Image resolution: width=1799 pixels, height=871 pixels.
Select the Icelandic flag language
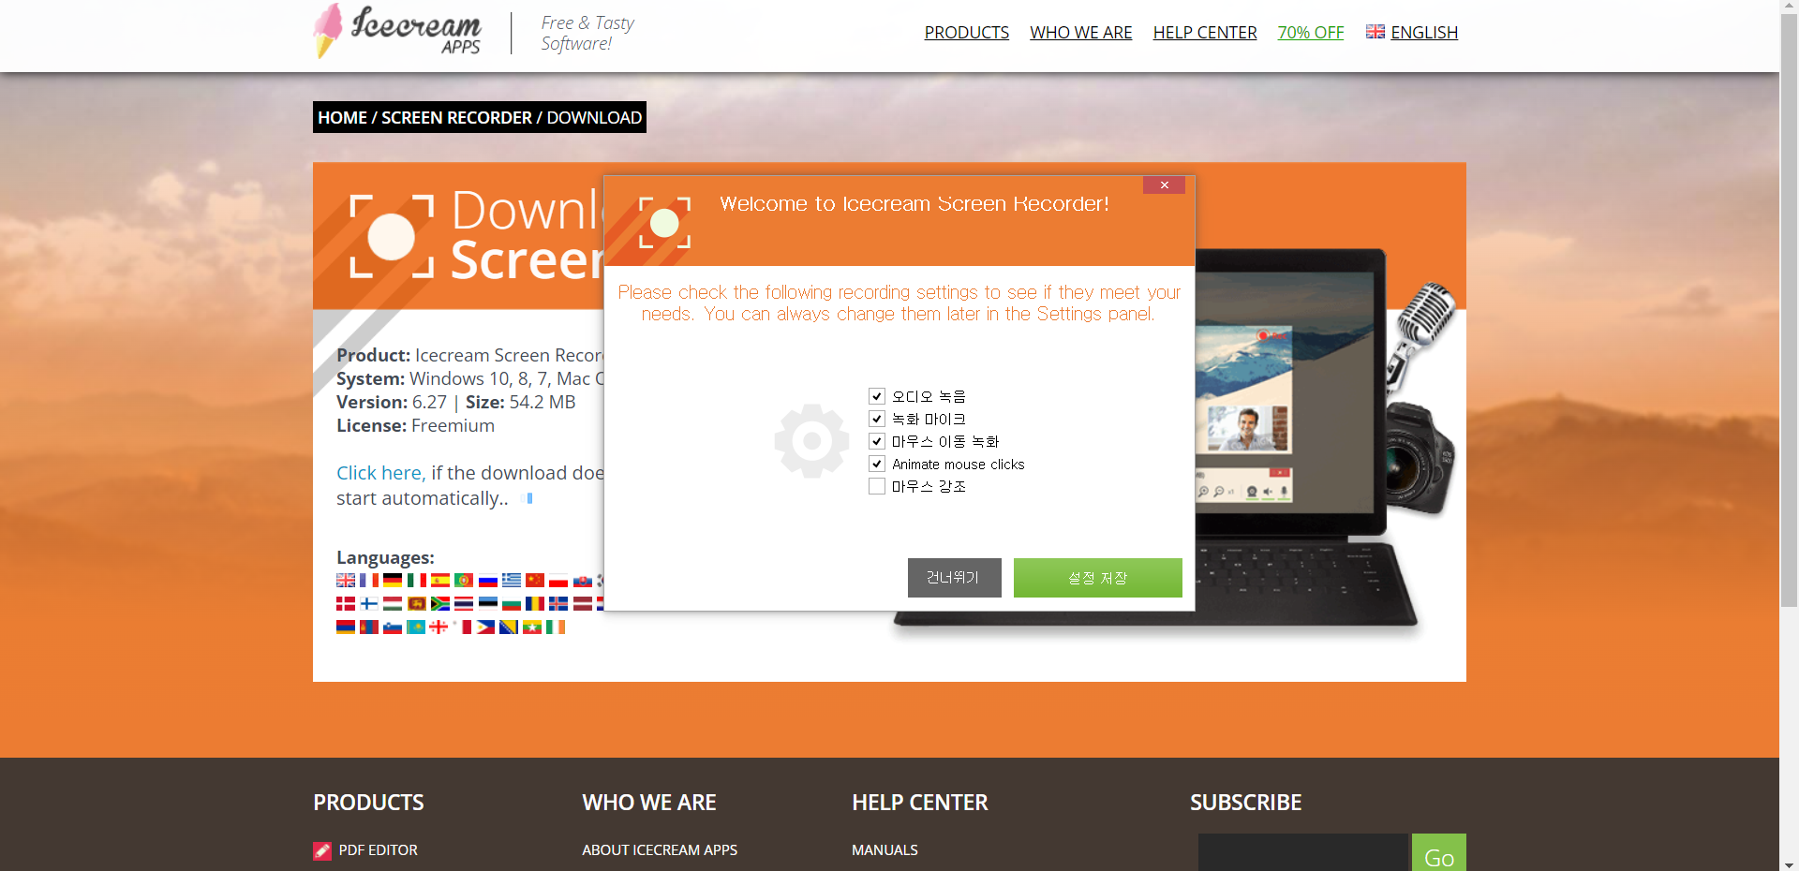pyautogui.click(x=558, y=603)
